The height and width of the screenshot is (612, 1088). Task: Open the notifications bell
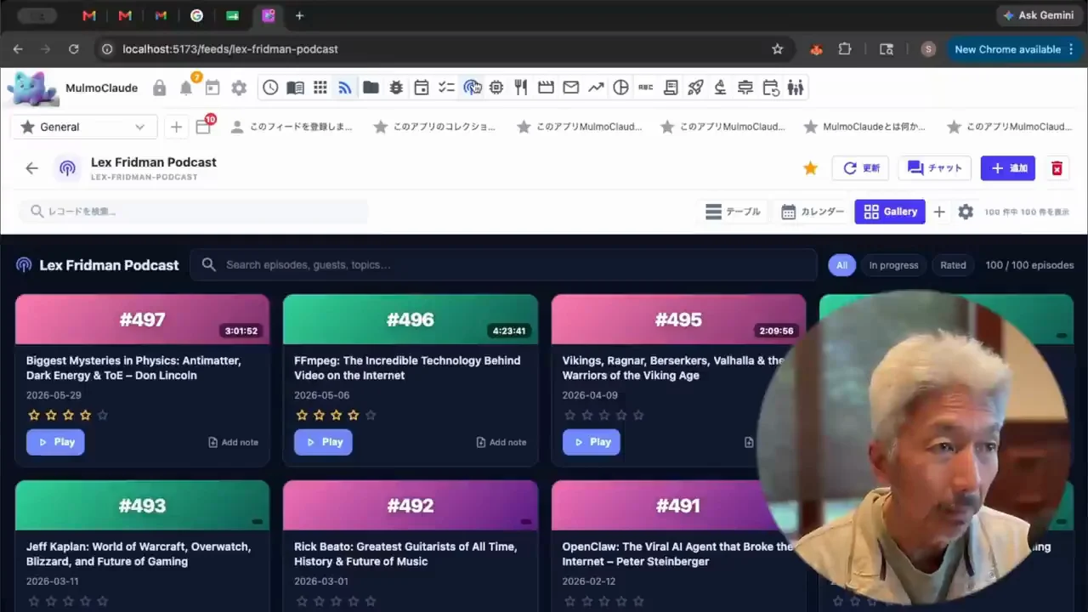(186, 88)
